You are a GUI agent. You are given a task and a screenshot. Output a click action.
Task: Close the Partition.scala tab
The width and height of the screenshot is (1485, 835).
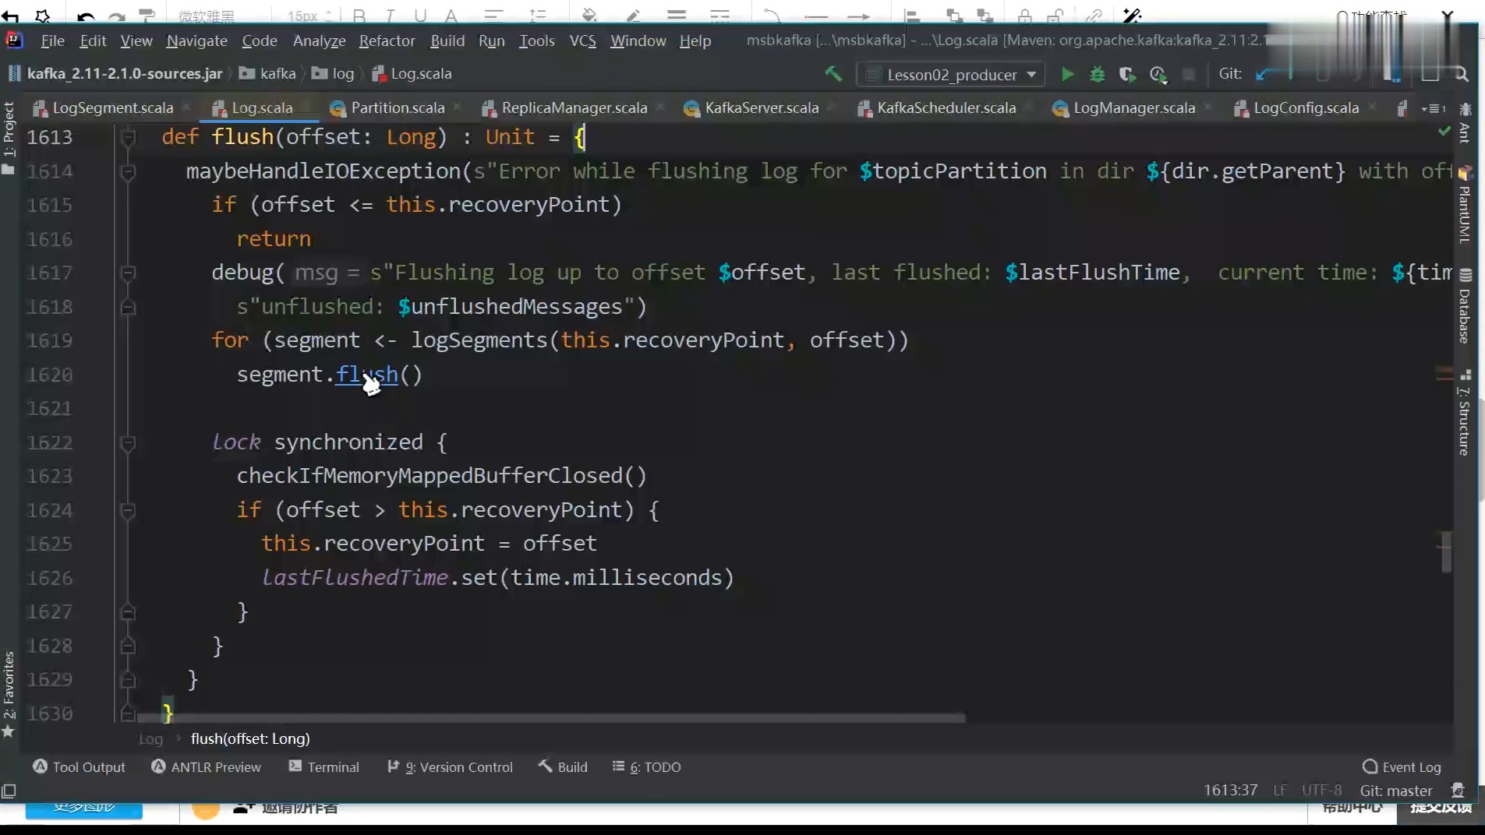coord(457,107)
